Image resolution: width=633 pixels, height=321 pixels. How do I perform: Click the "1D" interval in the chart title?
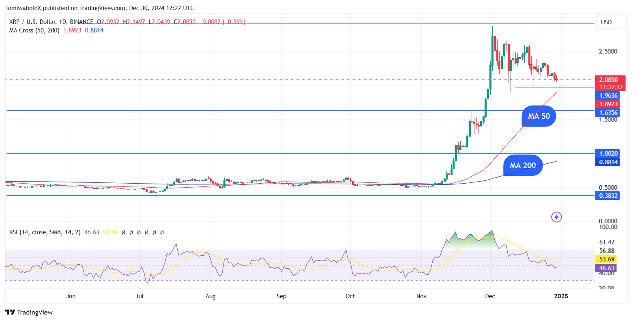coord(63,22)
